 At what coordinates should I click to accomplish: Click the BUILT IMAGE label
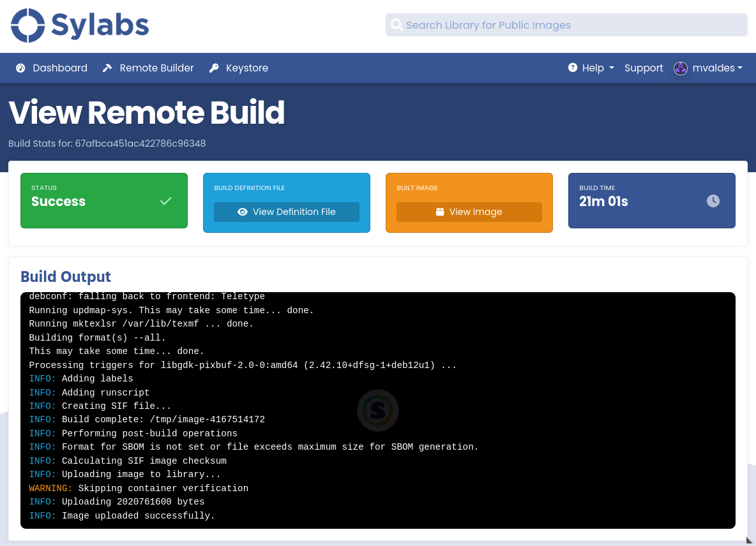417,188
